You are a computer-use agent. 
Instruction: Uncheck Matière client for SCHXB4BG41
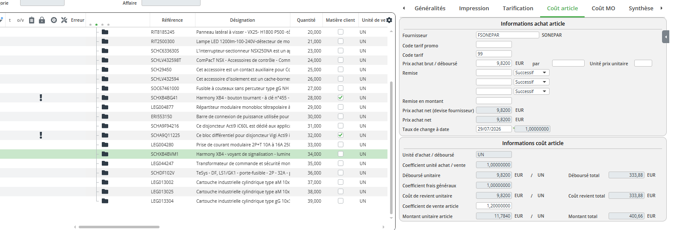[x=340, y=98]
